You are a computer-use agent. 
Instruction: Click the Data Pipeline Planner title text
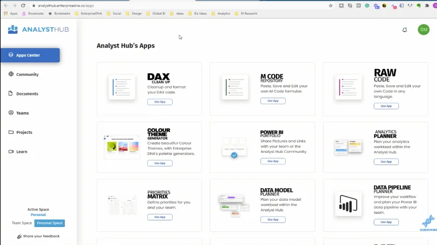coord(392,189)
